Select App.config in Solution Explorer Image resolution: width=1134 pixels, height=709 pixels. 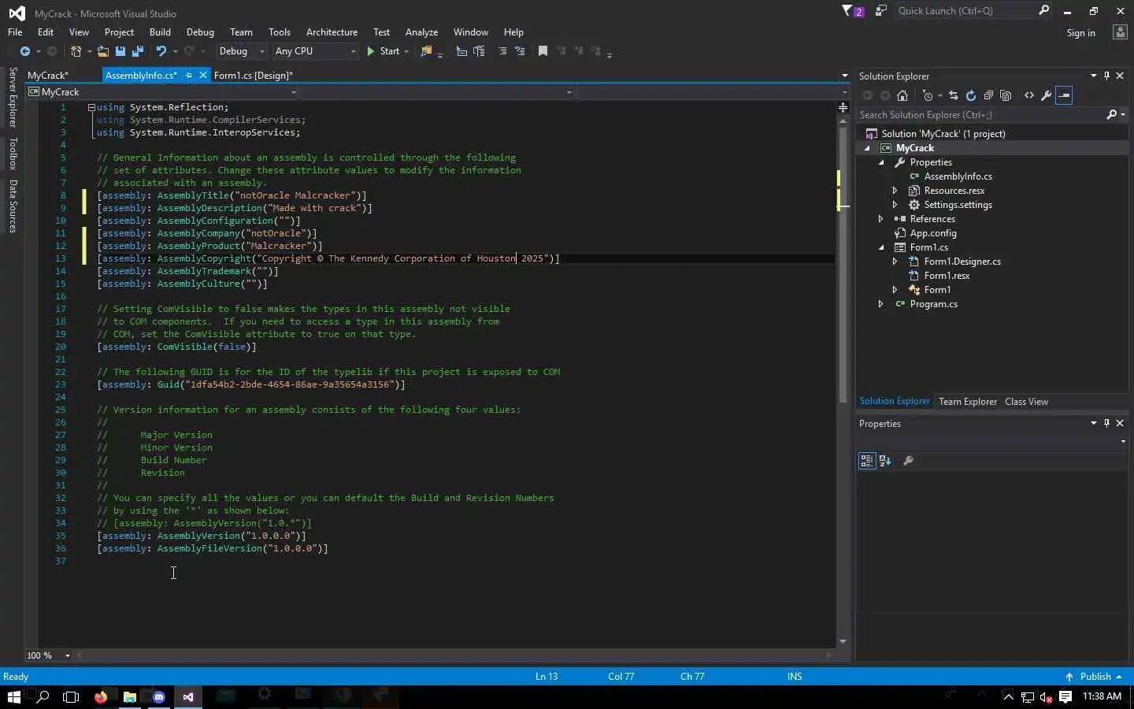click(933, 233)
